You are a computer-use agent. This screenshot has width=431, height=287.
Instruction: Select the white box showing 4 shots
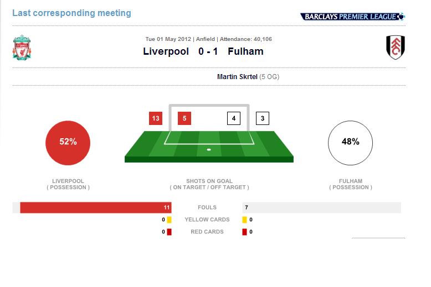[x=234, y=118]
